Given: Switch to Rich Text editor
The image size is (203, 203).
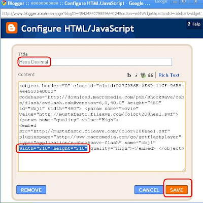Looking at the screenshot, I should point(168,75).
